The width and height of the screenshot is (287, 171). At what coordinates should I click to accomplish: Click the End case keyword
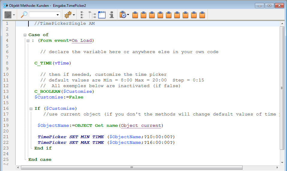[x=40, y=160]
